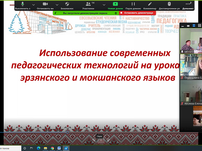Click the pause control on slideshow bar
Viewport: 202px width, 151px height.
tap(101, 140)
